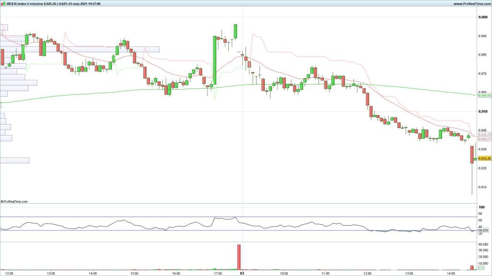Click the 03 date marker on time axis
This screenshot has height=276, width=492.
pyautogui.click(x=243, y=274)
